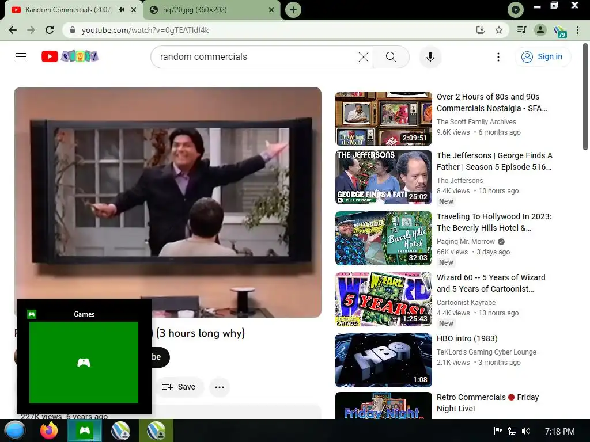Select the Games taskbar button
Image resolution: width=590 pixels, height=442 pixels.
tap(85, 430)
